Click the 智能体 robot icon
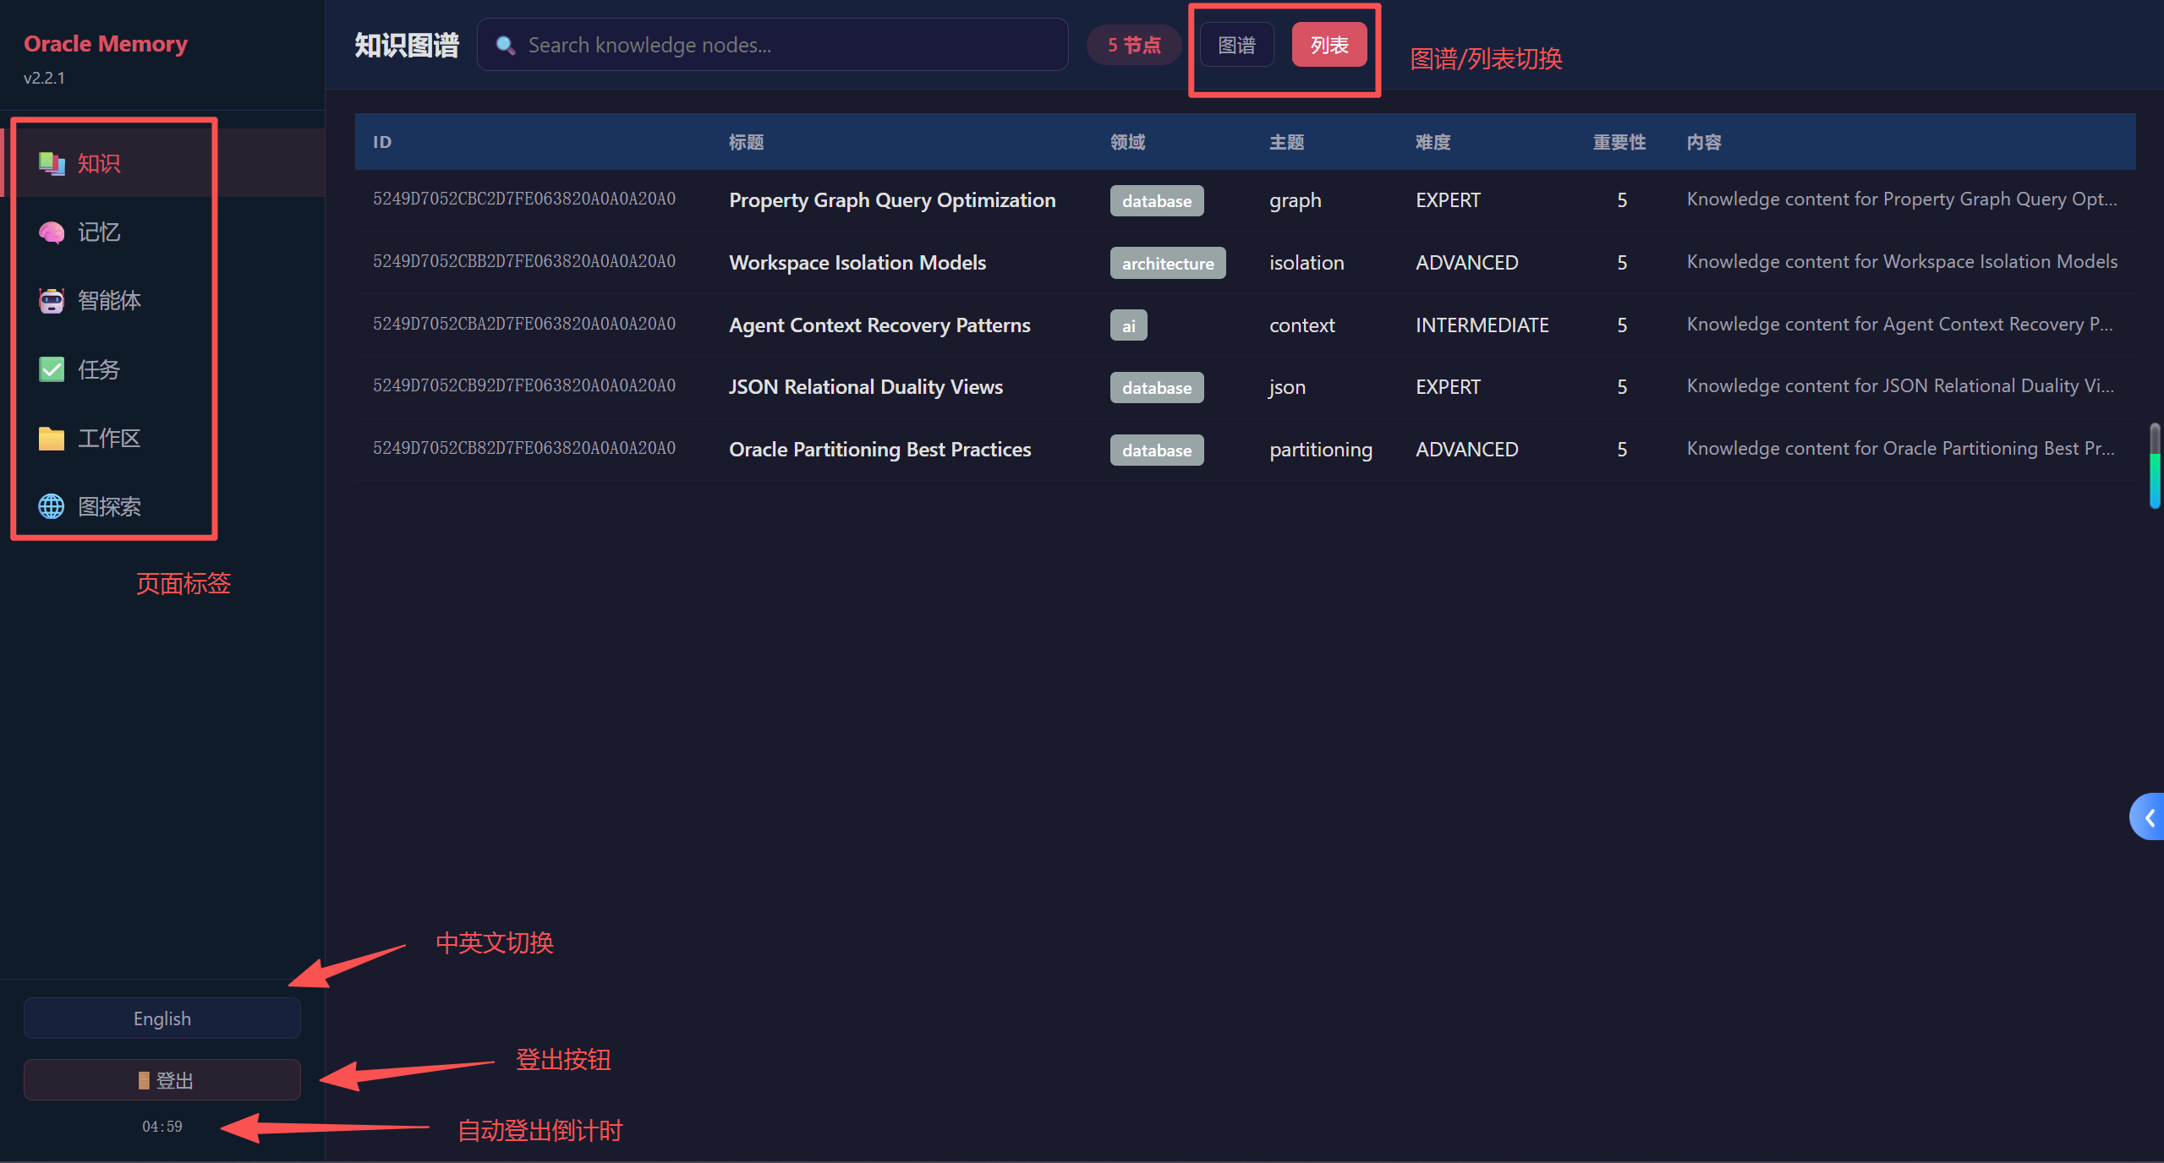Screen dimensions: 2164x1163 (x=52, y=301)
